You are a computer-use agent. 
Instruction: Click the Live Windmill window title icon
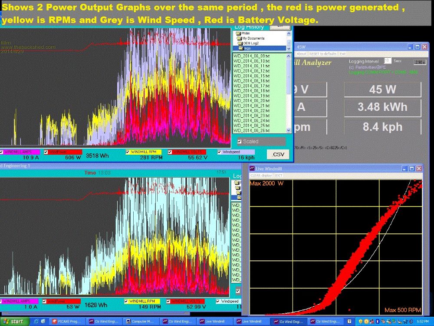coord(252,168)
